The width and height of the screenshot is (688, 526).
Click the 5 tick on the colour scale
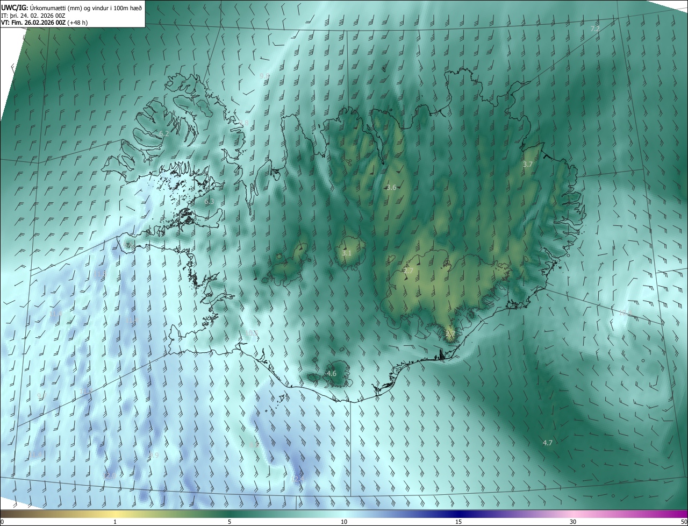(230, 522)
